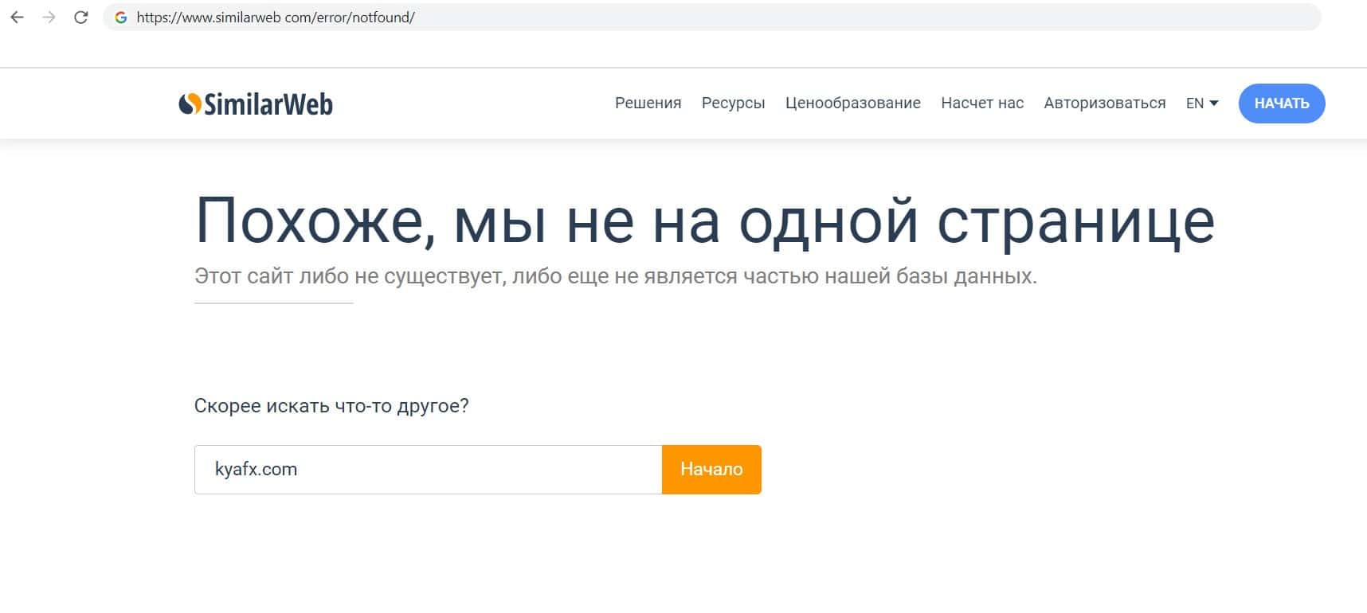
Task: Click the text Этот сайт либо не существует
Action: coord(348,276)
